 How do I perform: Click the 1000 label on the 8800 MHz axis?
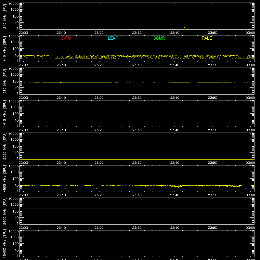(x=15, y=205)
